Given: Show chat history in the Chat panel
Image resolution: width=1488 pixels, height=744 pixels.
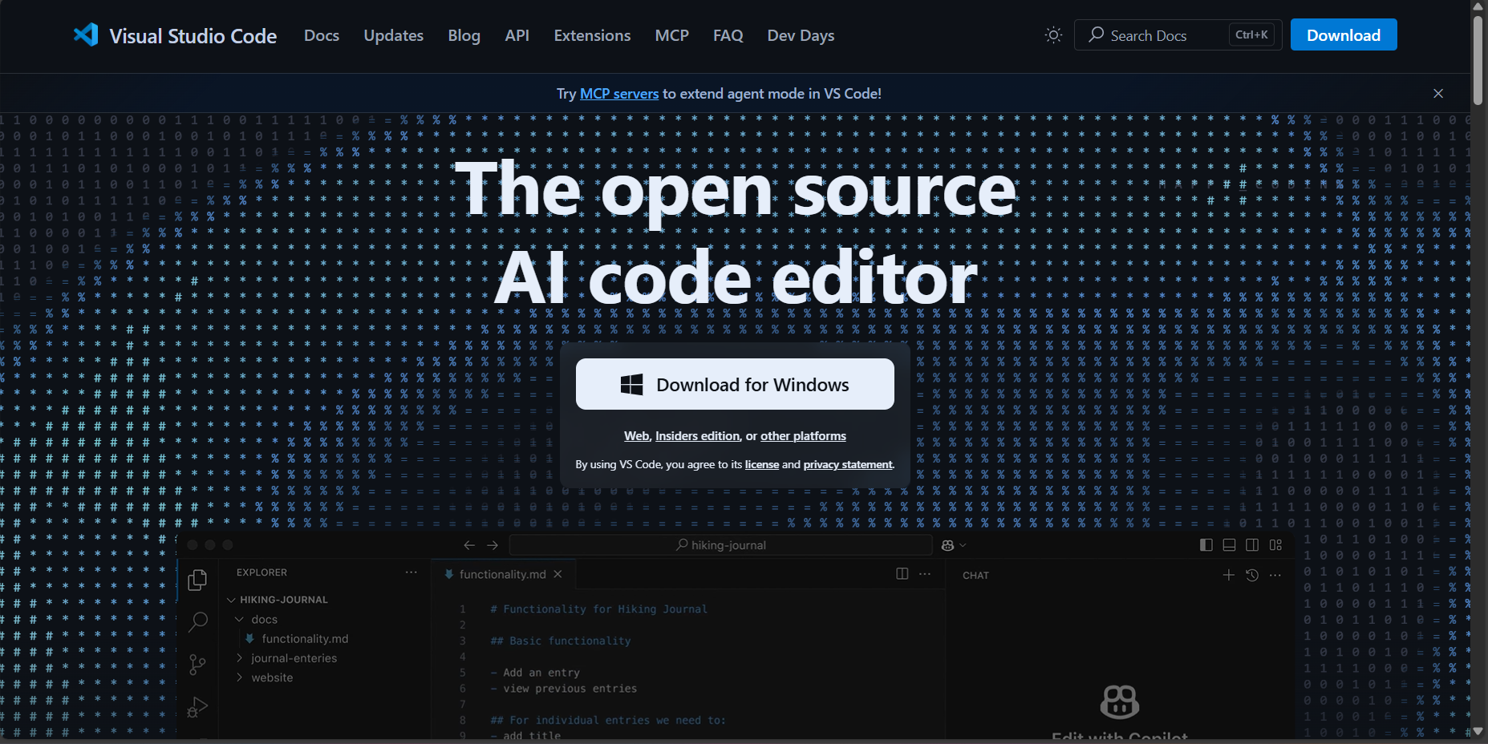Looking at the screenshot, I should [1252, 575].
